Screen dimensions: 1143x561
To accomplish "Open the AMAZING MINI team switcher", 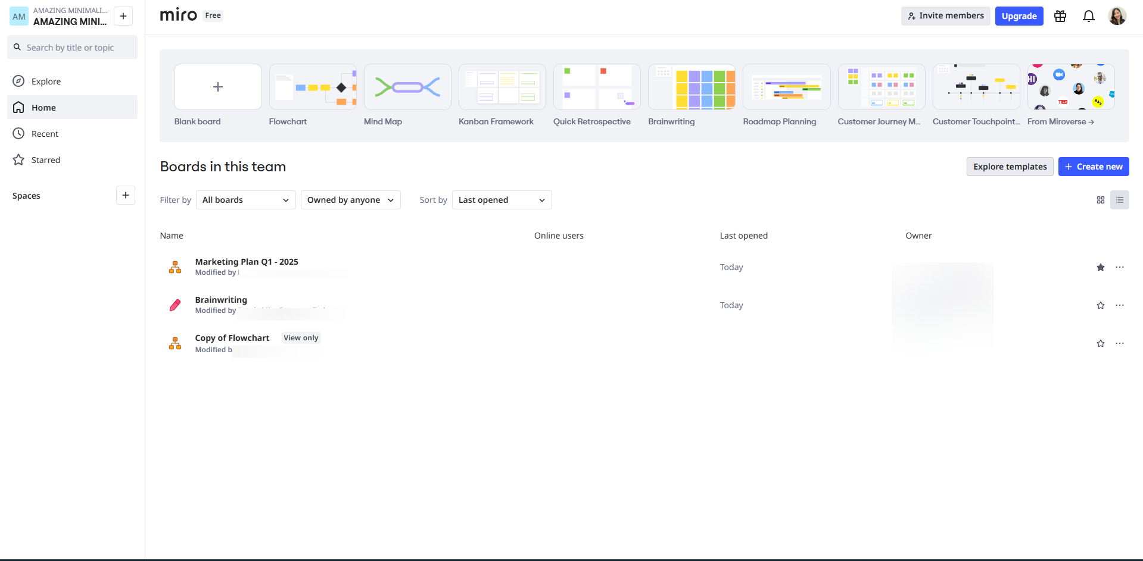I will 60,16.
